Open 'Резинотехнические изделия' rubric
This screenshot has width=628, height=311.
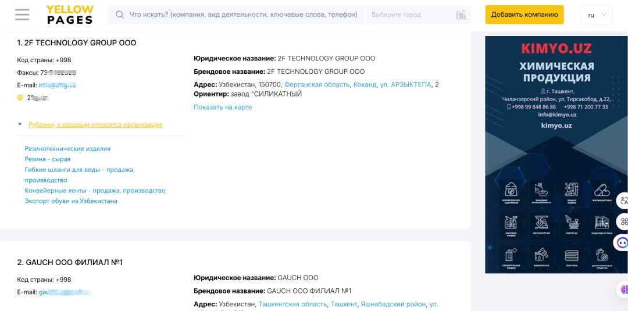pyautogui.click(x=67, y=148)
